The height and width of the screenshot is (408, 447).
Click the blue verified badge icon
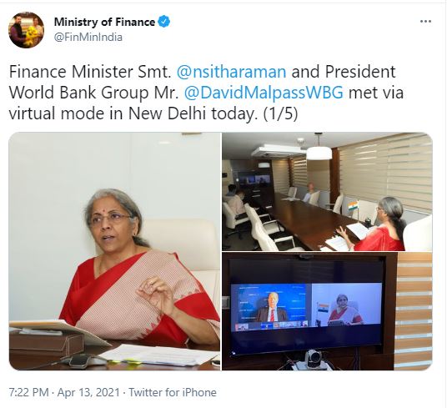164,22
